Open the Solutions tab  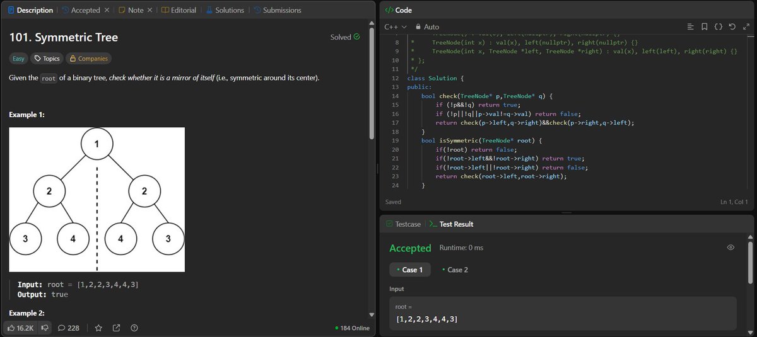click(x=224, y=10)
